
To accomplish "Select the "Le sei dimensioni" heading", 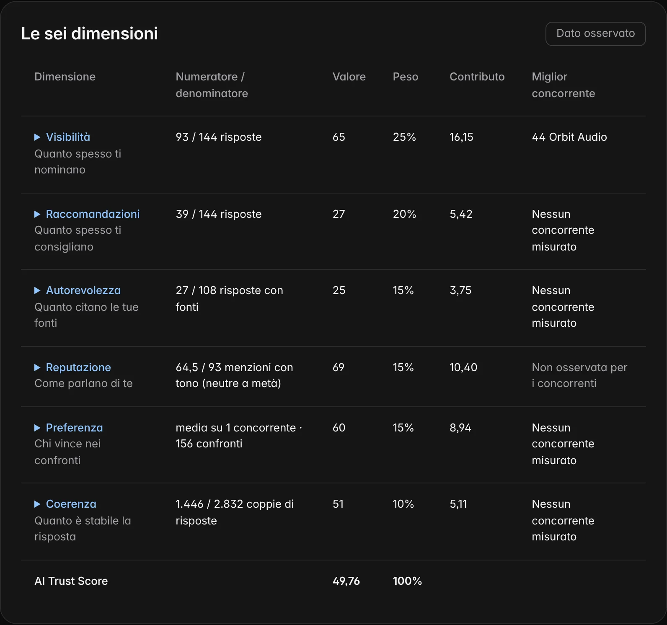I will point(89,34).
